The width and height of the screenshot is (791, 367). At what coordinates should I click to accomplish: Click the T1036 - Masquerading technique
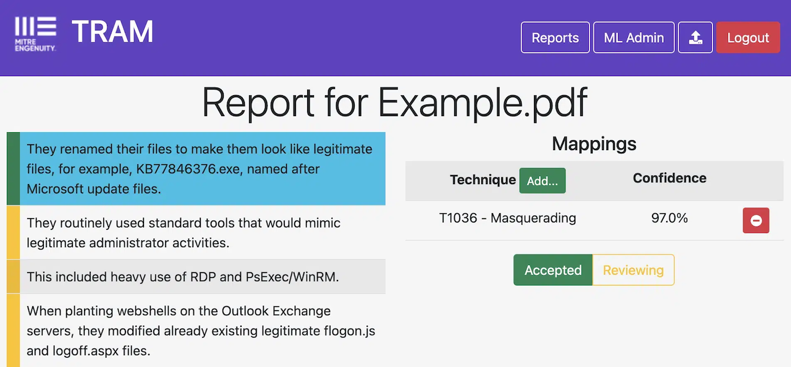point(507,218)
